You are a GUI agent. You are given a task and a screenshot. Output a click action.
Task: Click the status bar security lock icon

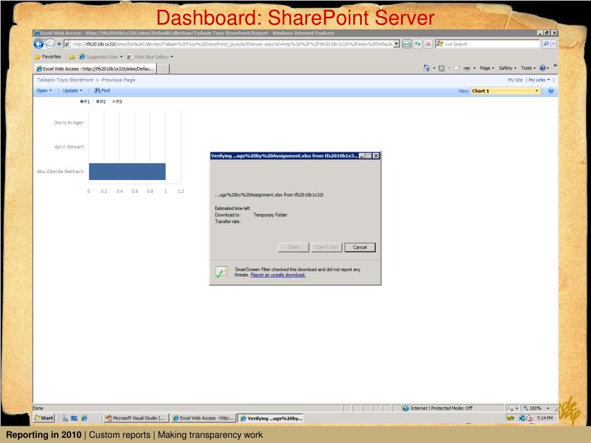point(511,408)
